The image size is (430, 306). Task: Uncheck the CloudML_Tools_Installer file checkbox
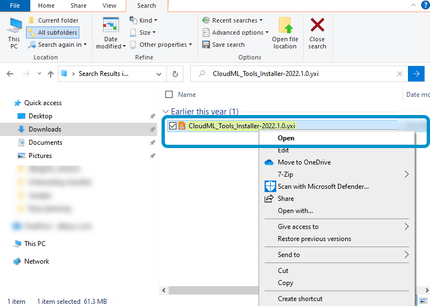point(173,125)
